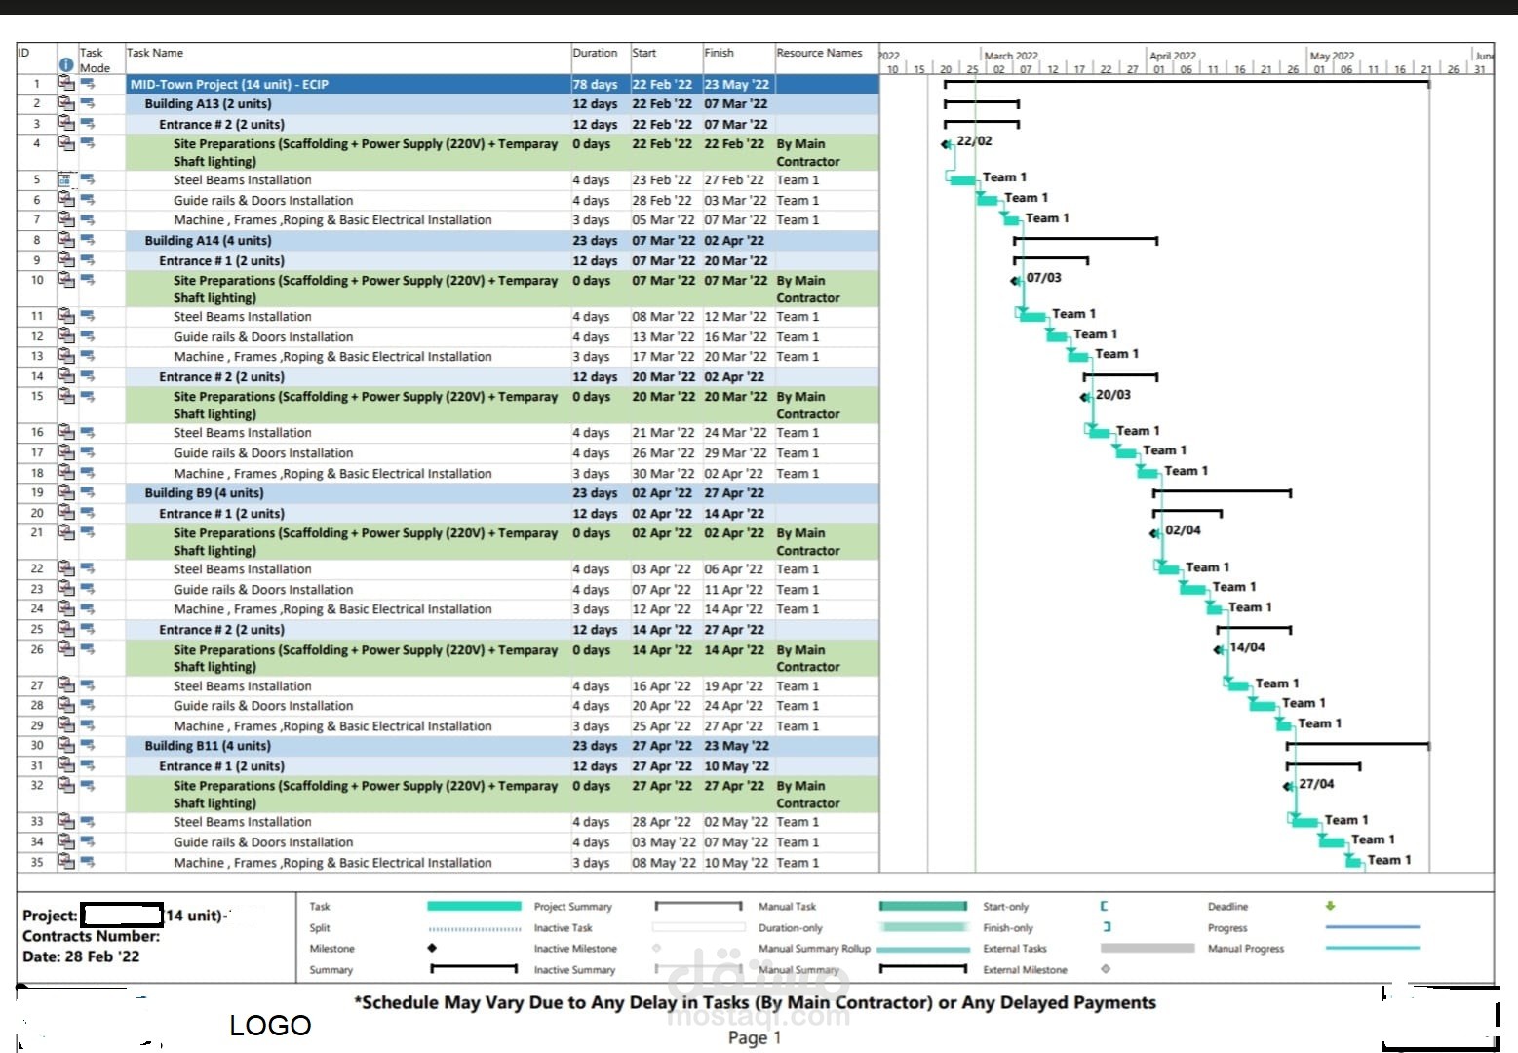Select the 02/04 milestone marker
Image resolution: width=1518 pixels, height=1053 pixels.
pos(1154,533)
